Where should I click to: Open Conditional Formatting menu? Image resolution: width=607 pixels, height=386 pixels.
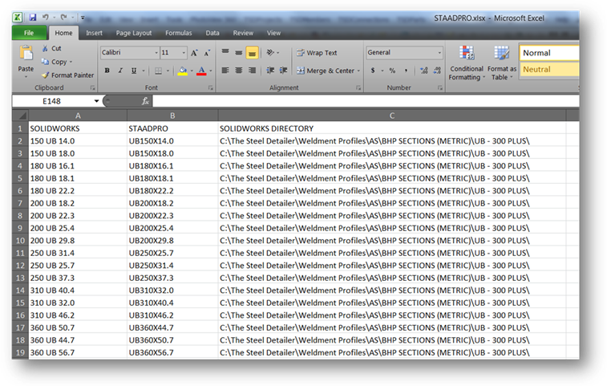coord(467,63)
